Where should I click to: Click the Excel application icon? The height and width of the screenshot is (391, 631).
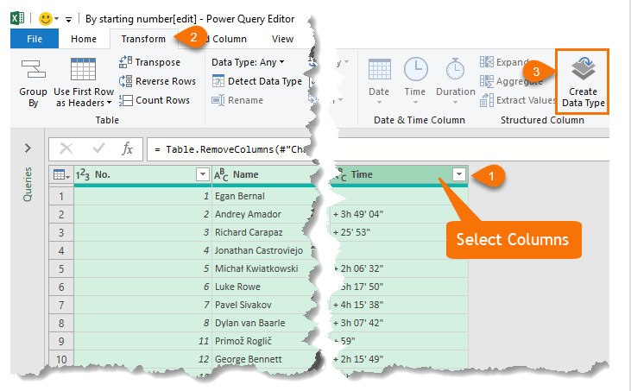[x=17, y=18]
